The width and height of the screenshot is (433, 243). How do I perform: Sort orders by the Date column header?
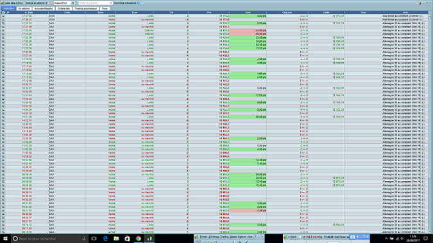[x=30, y=12]
